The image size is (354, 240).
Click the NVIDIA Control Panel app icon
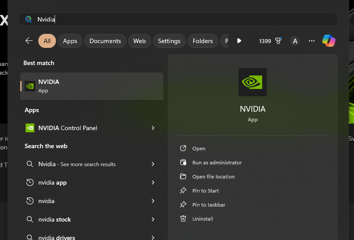tap(30, 128)
